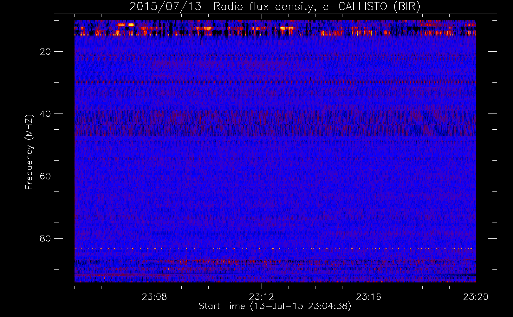Click the '23:08' time tick label
This screenshot has width=513, height=317.
point(154,297)
